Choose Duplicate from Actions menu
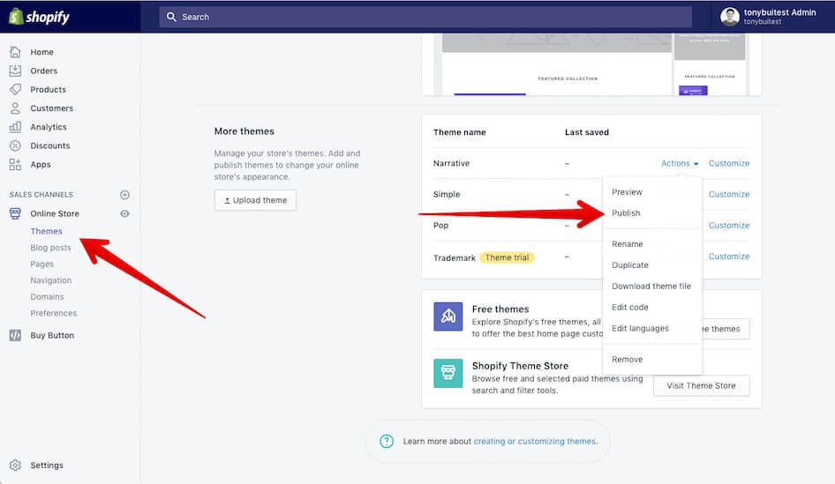The image size is (835, 484). [630, 264]
